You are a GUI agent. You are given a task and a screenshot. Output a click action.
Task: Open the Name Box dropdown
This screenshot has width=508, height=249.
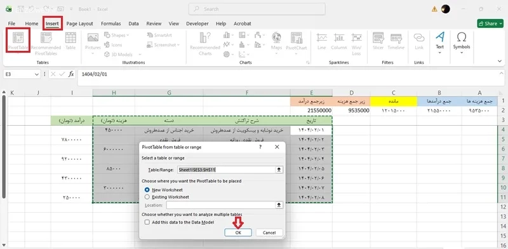[37, 74]
